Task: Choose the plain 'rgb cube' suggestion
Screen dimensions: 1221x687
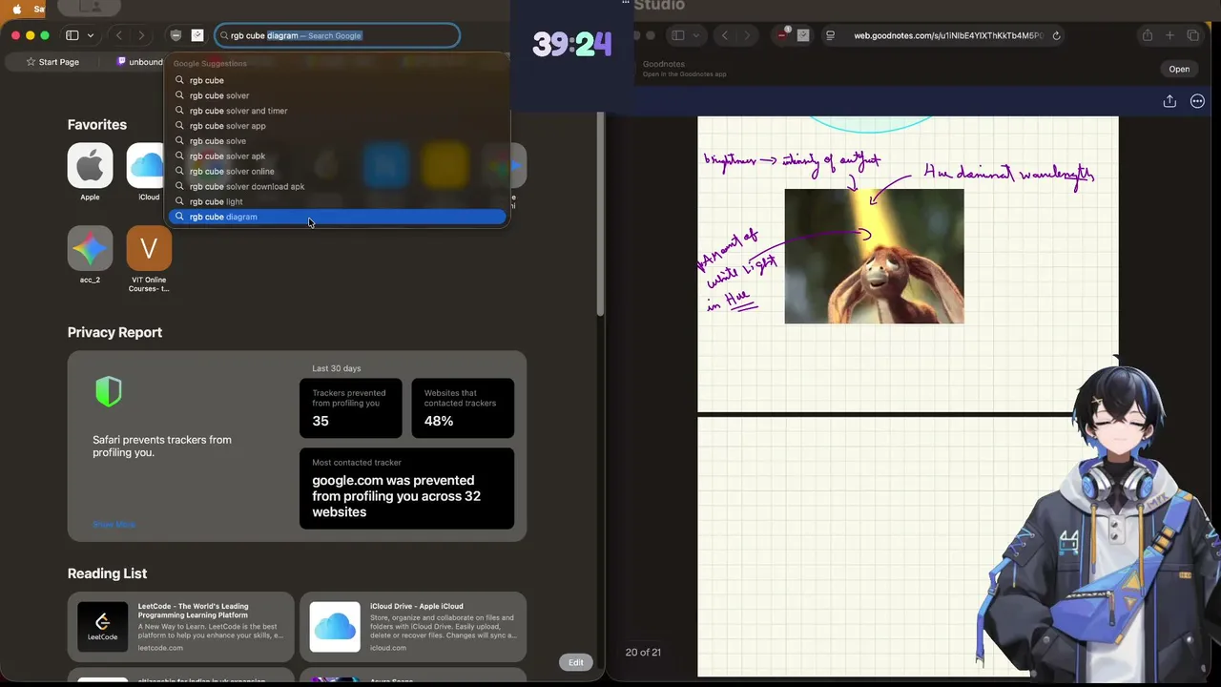Action: click(x=338, y=80)
